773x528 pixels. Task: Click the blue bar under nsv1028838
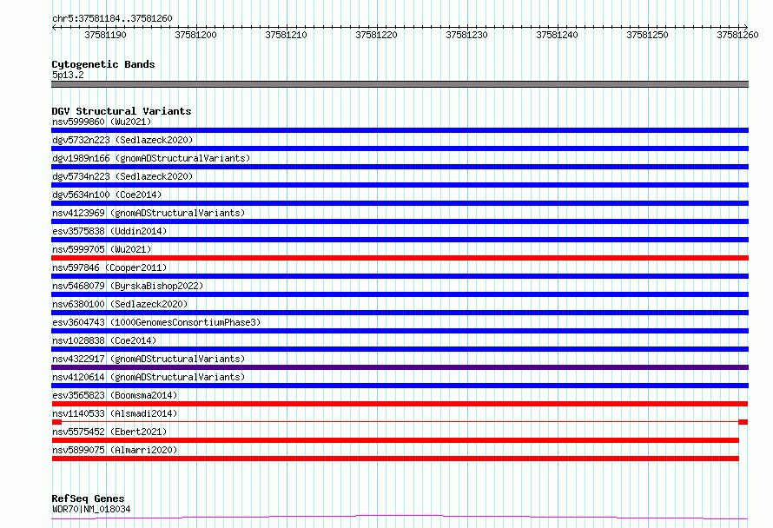[400, 349]
